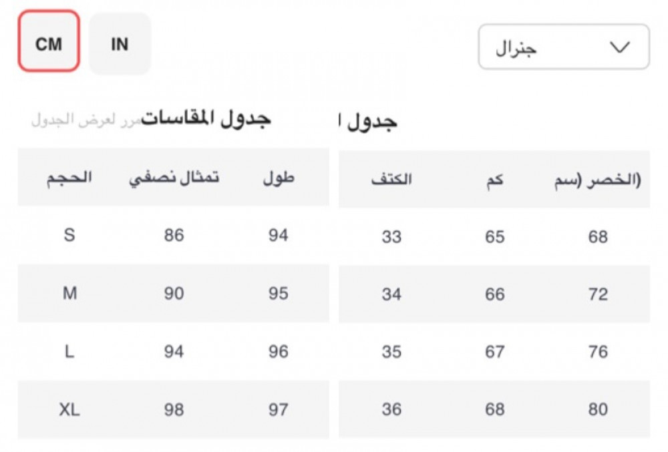The height and width of the screenshot is (452, 668).
Task: Open the جنرال dropdown menu
Action: (x=563, y=47)
